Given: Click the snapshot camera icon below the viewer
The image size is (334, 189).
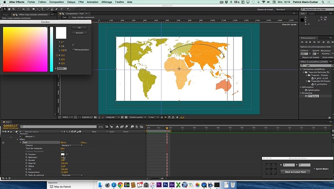Looking at the screenshot, I should [x=95, y=117].
